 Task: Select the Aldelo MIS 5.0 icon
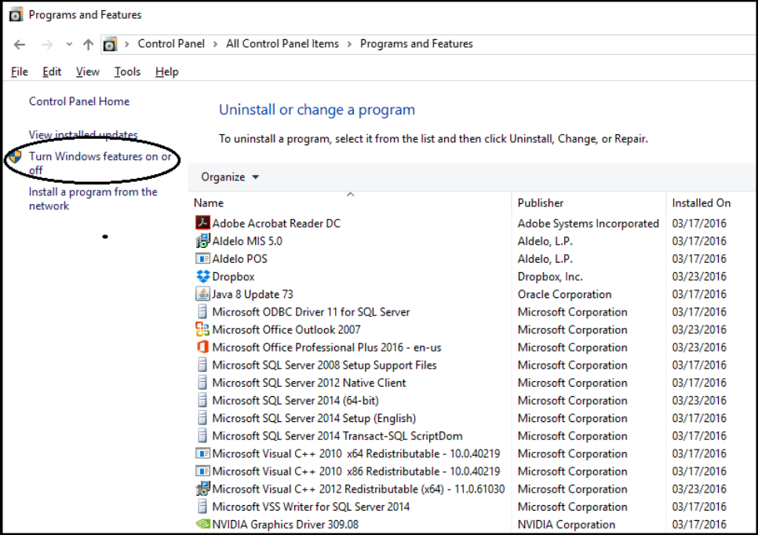tap(202, 241)
